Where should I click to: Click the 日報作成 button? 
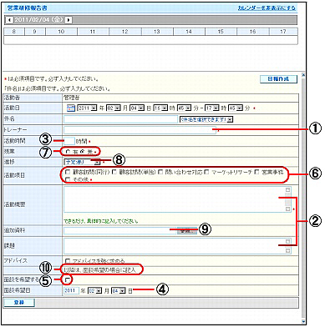[x=278, y=79]
